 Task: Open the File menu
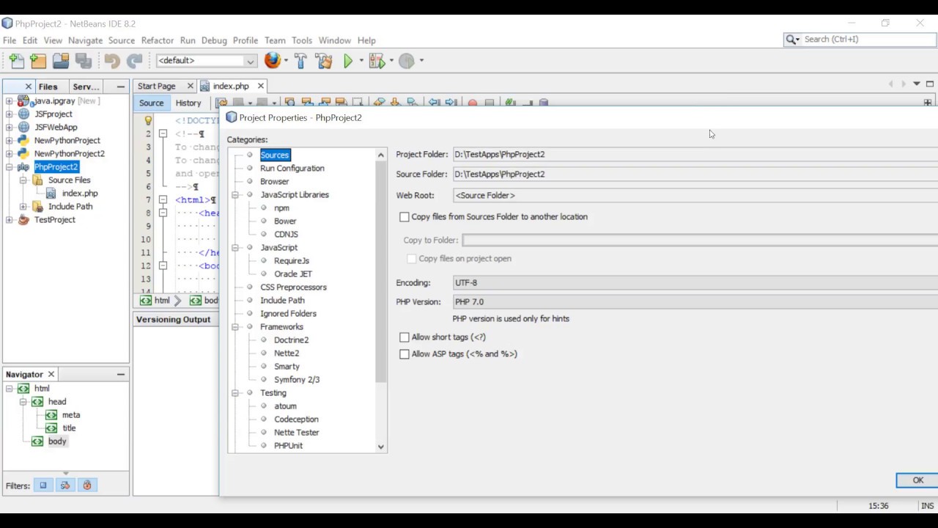[x=10, y=40]
